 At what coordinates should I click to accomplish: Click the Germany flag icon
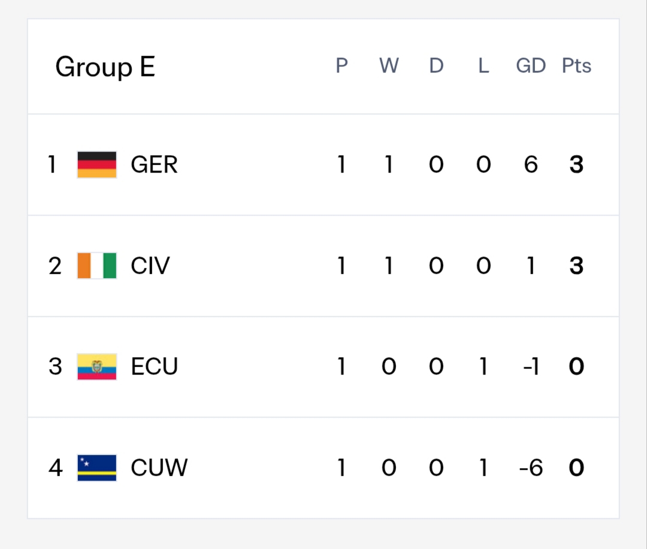(x=97, y=165)
